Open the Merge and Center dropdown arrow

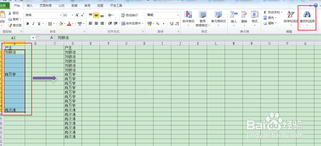tap(143, 23)
